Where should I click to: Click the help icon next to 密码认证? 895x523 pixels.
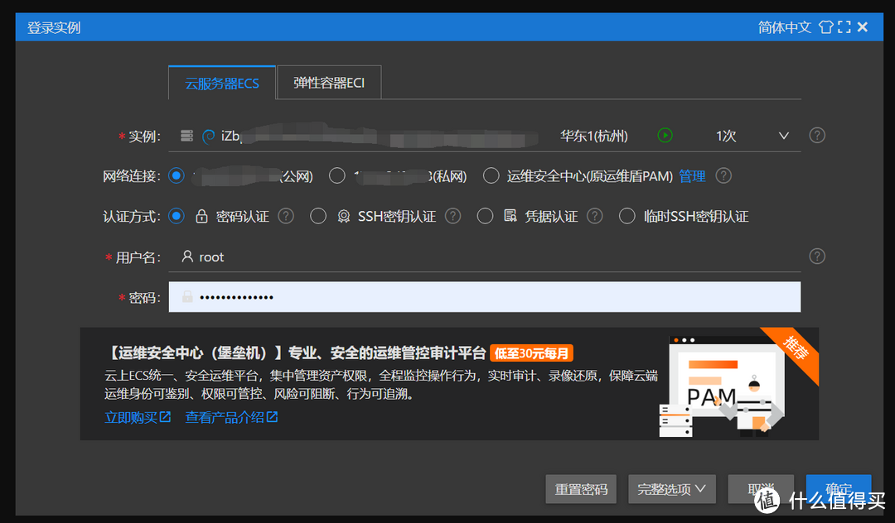(x=285, y=215)
